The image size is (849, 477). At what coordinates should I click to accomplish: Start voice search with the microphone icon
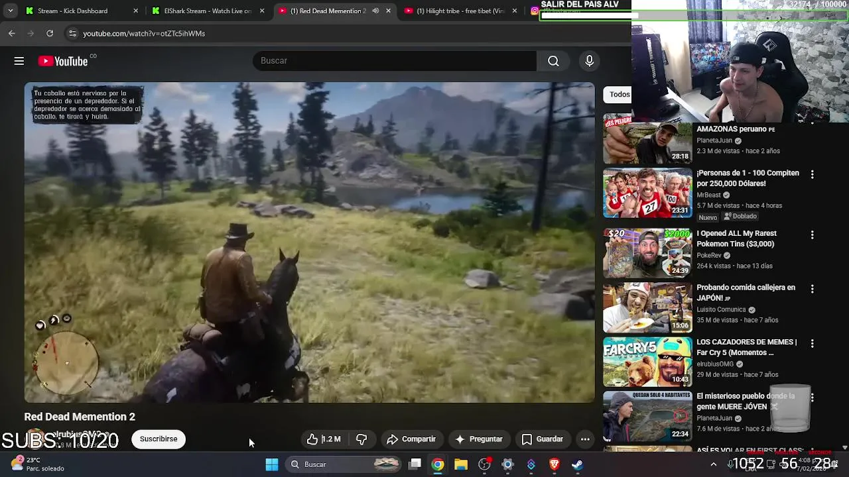coord(589,61)
